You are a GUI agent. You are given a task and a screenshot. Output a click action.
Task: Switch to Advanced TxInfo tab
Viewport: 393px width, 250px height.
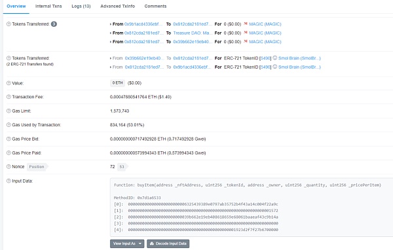click(x=117, y=7)
